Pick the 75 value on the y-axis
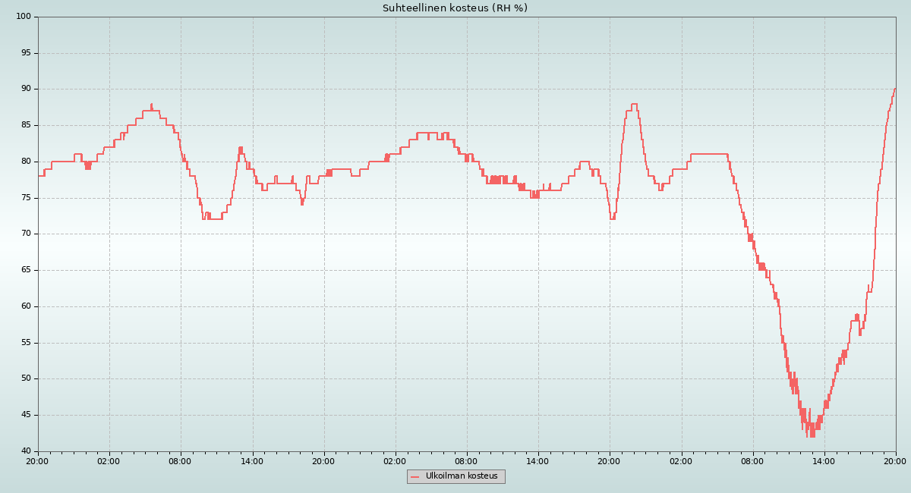Viewport: 911px width, 493px height. coord(25,198)
